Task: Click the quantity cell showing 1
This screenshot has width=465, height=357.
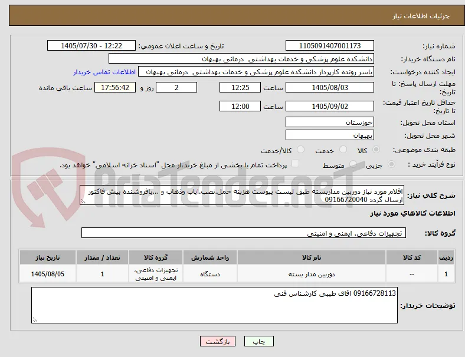Action: point(102,274)
